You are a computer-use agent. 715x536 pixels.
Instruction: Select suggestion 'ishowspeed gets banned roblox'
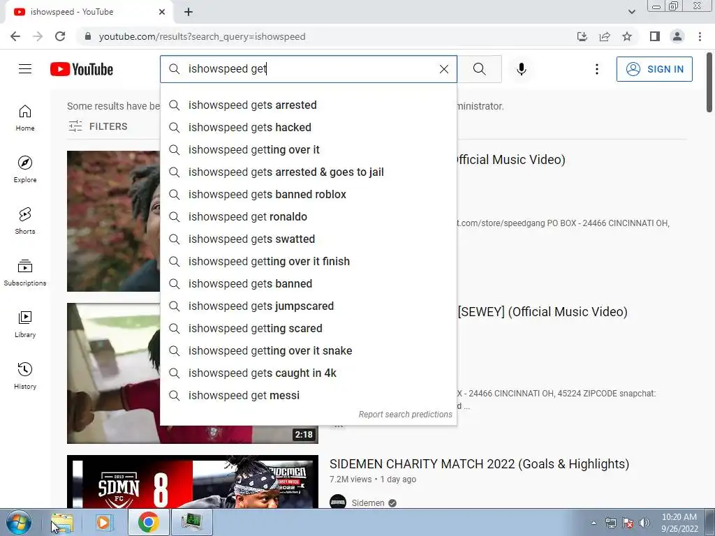[308, 195]
